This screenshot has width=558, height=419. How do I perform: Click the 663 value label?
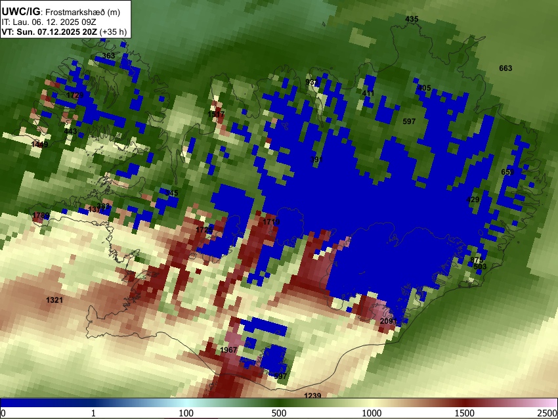505,68
